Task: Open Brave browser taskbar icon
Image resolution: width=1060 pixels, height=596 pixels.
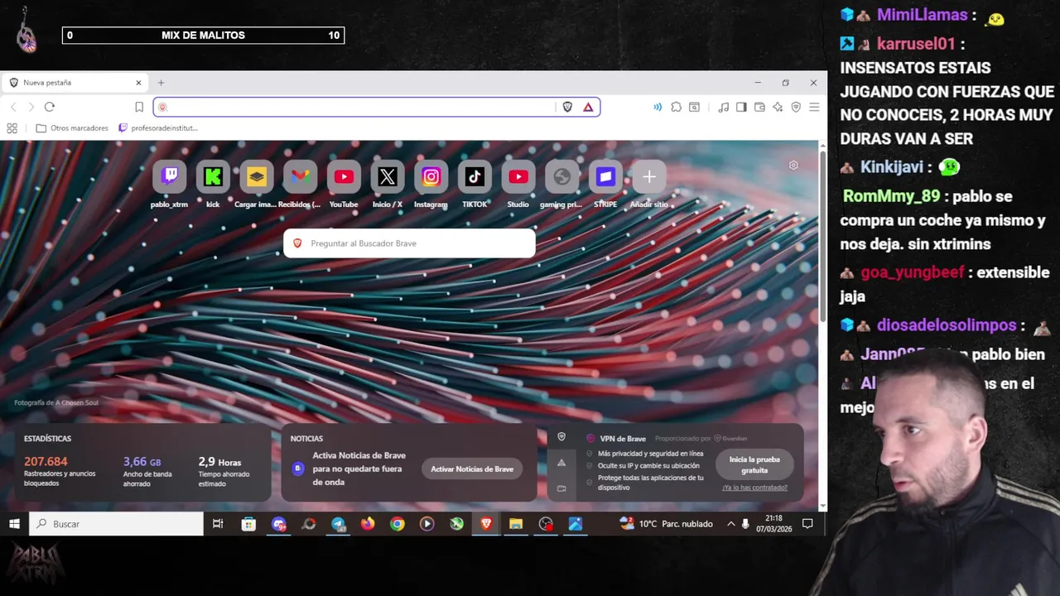Action: (486, 524)
